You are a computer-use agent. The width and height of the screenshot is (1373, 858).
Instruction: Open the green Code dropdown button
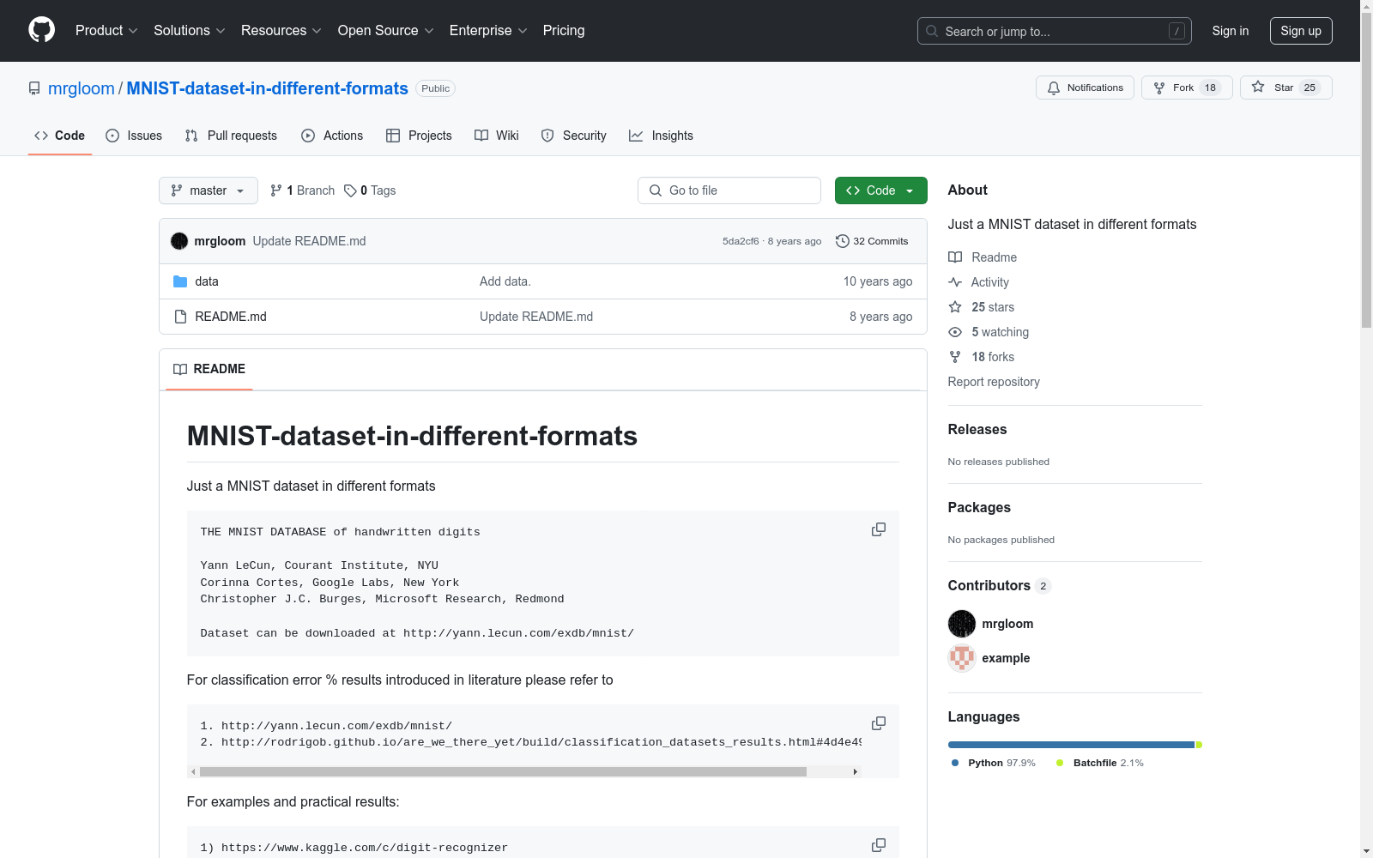(x=881, y=190)
